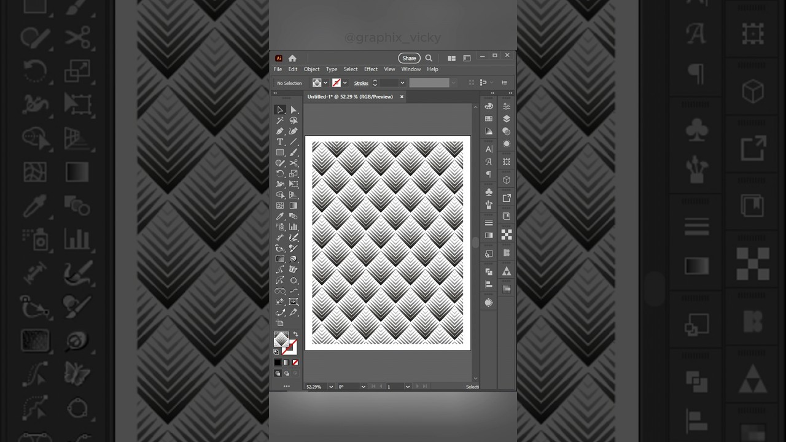Screen dimensions: 786x442
Task: Open the Select menu
Action: click(351, 69)
